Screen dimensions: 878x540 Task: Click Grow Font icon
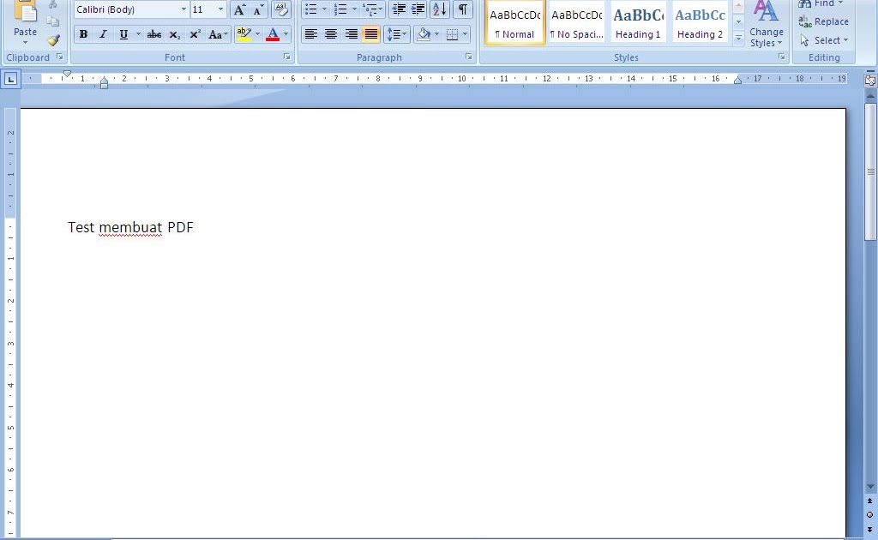click(240, 9)
